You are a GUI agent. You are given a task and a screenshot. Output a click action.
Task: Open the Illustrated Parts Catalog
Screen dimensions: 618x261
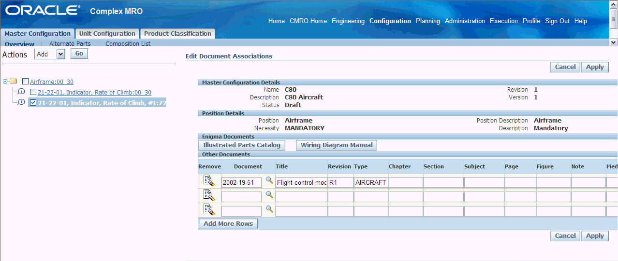tap(242, 145)
